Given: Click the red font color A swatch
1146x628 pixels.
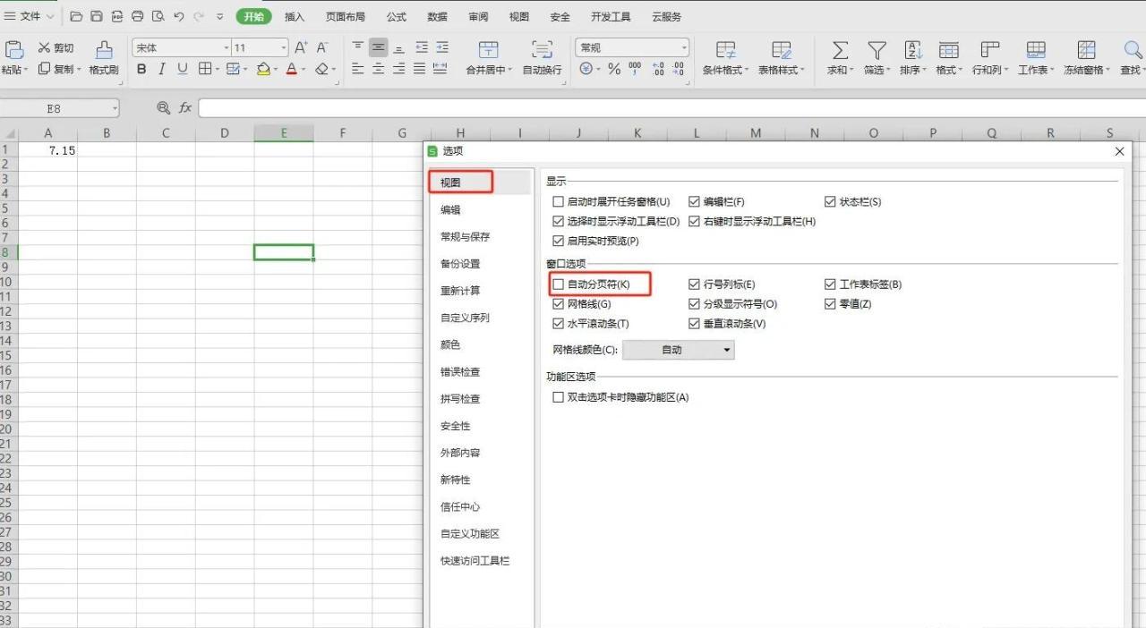Looking at the screenshot, I should pyautogui.click(x=291, y=69).
